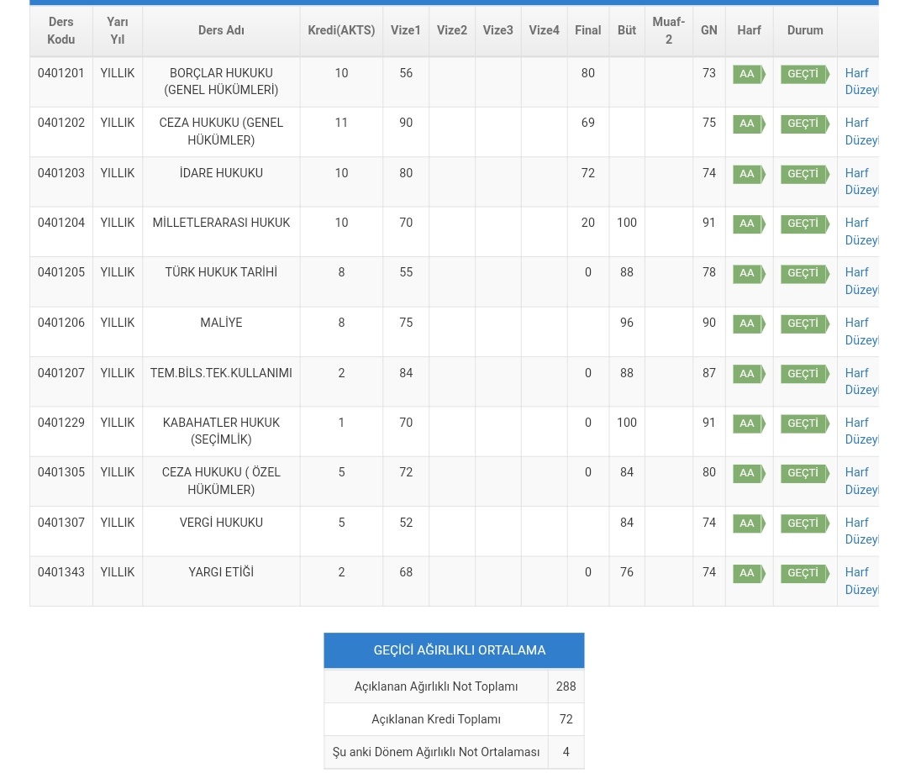Viewport: 900px width, 773px height.
Task: Open Harf Düzeyi link for İDARE HUKUKU
Action: click(861, 181)
